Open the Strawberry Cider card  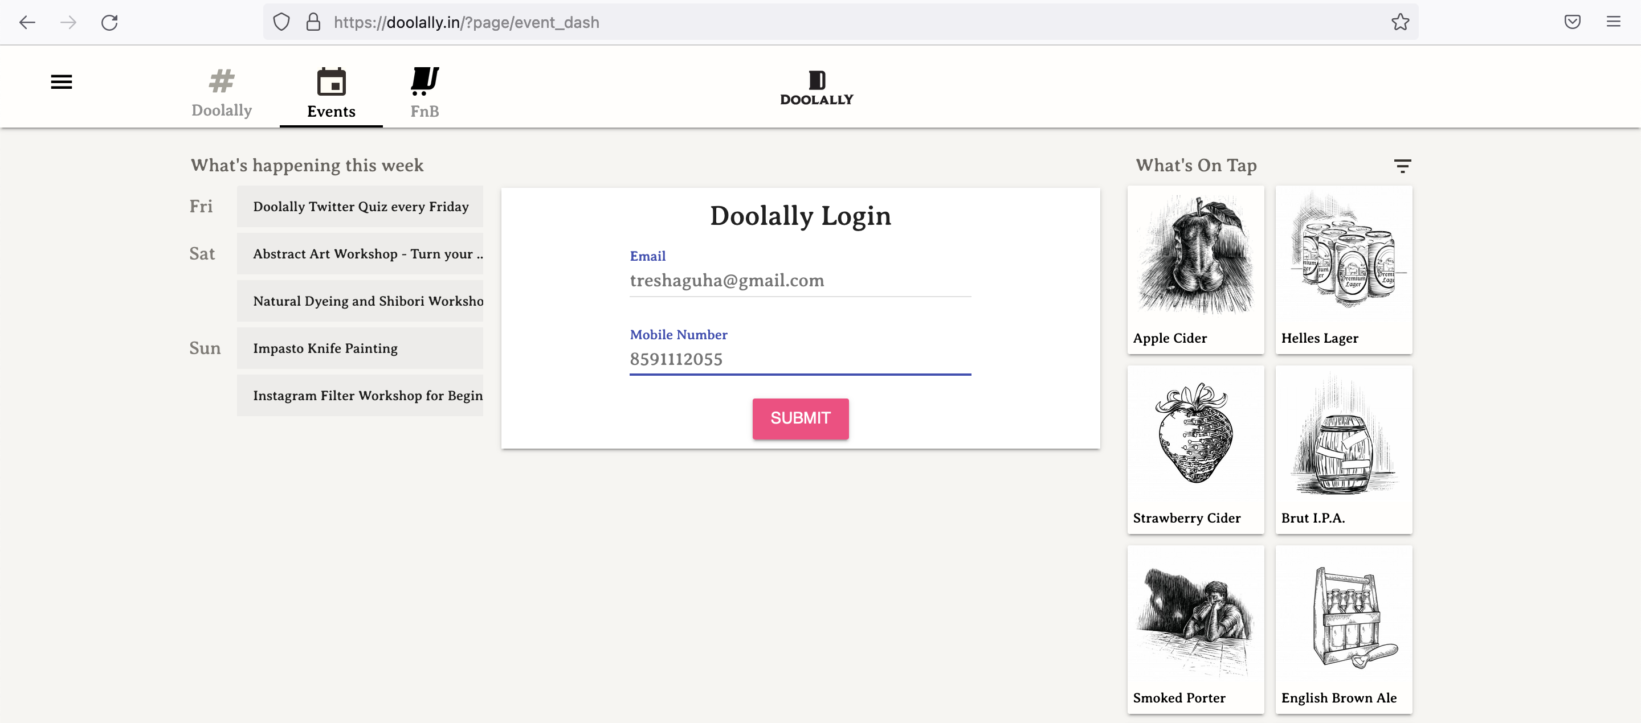click(1195, 449)
